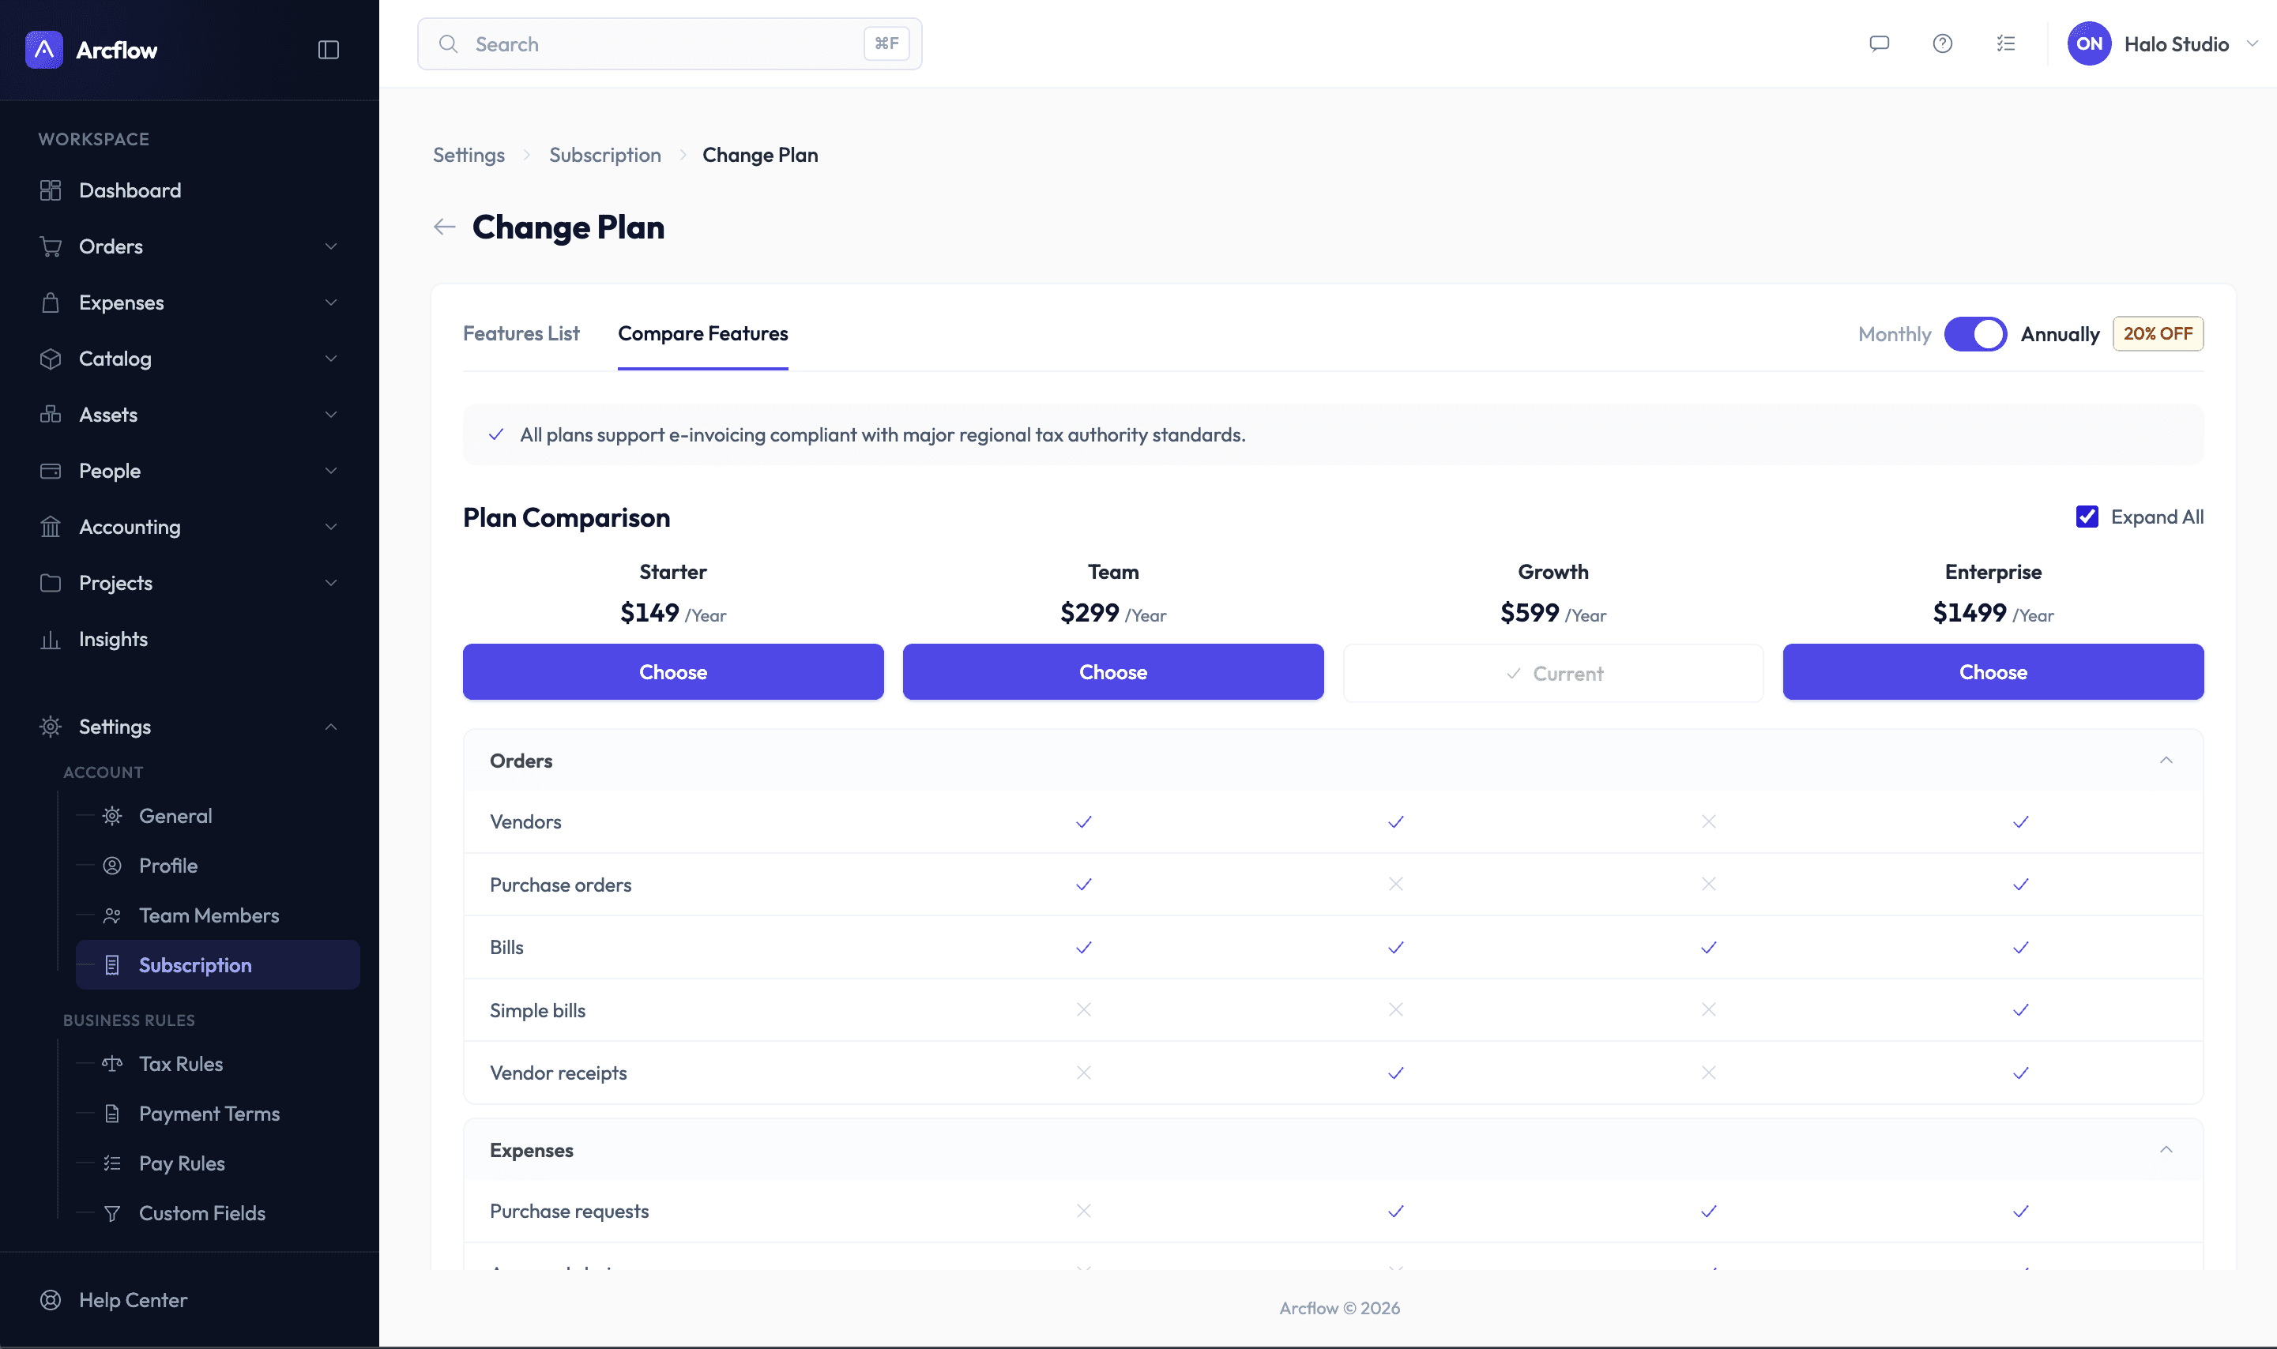Click the Pay Rules list icon
Screen dimensions: 2277x1349
112,1163
